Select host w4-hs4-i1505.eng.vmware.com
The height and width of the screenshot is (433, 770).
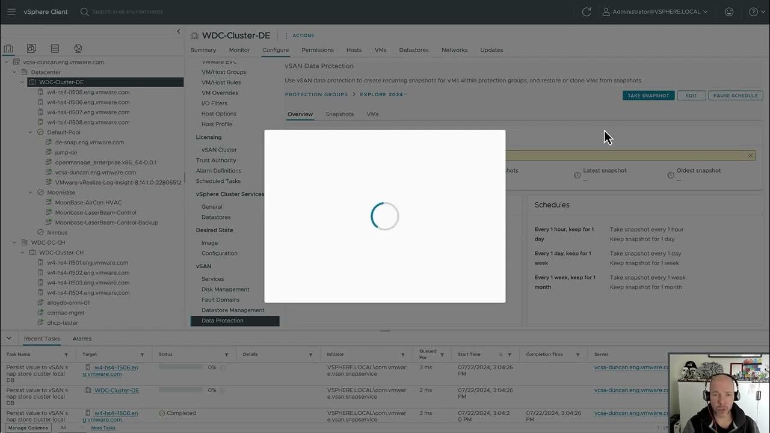click(x=88, y=92)
